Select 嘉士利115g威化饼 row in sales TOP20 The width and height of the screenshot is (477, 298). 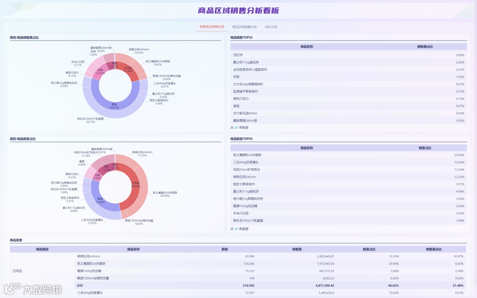click(348, 62)
